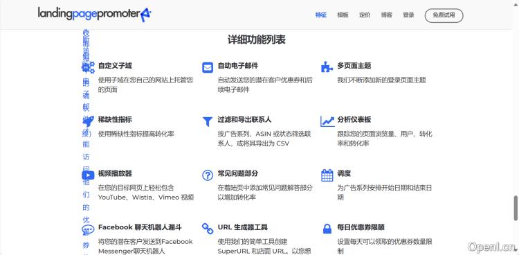This screenshot has width=519, height=255.
Task: Click the 常见问题部分 heading
Action: point(238,173)
